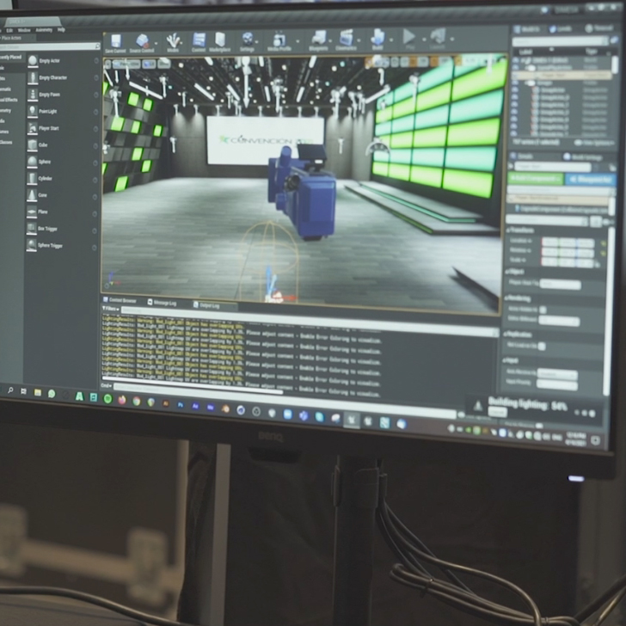Click the Media Profile toolbar icon
Screen dimensions: 626x626
[x=279, y=41]
